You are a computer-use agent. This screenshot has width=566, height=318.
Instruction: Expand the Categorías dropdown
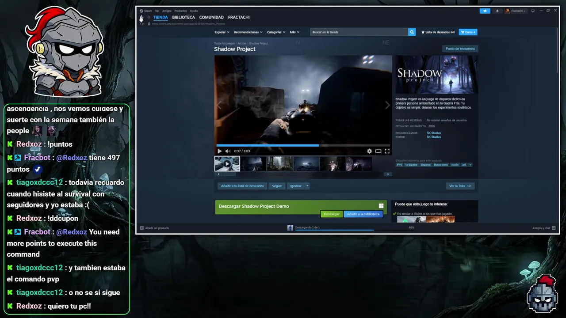[x=276, y=32]
